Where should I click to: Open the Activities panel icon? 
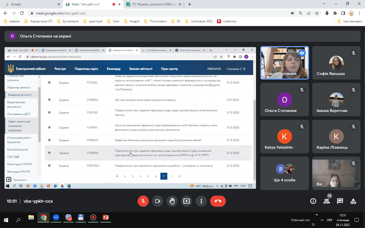(x=353, y=201)
